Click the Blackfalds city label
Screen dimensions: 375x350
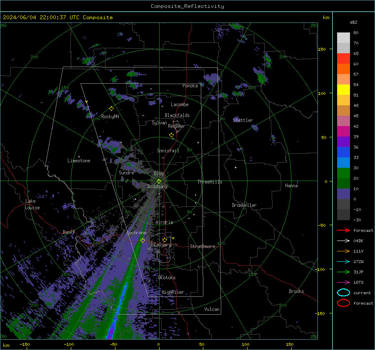[x=177, y=115]
